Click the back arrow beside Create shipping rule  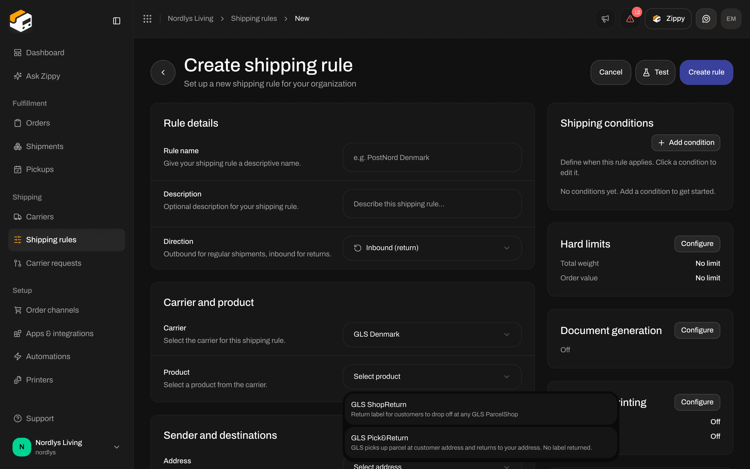point(163,72)
